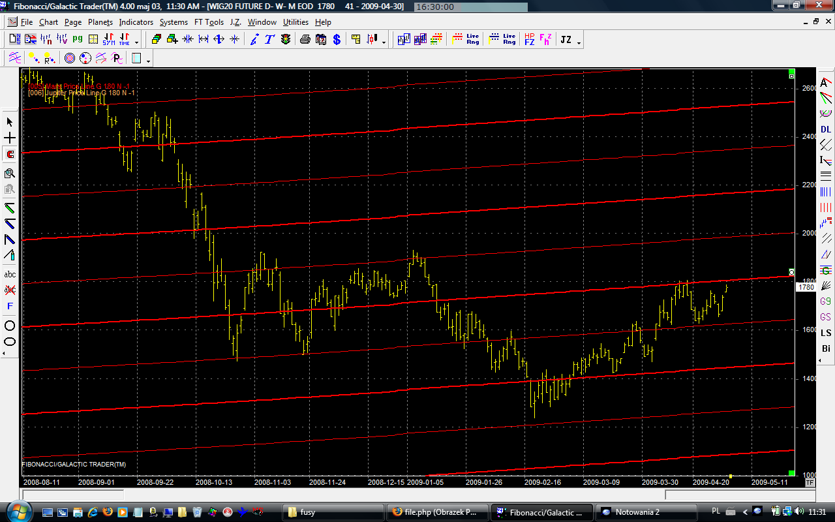This screenshot has height=522, width=835.
Task: Select the blue italic T text tool
Action: tap(269, 40)
